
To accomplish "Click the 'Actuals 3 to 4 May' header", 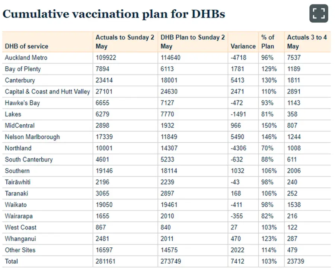I will click(307, 42).
